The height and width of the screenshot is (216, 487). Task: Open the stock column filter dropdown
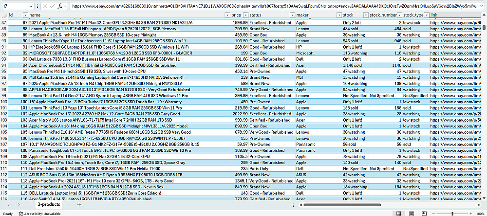366,15
